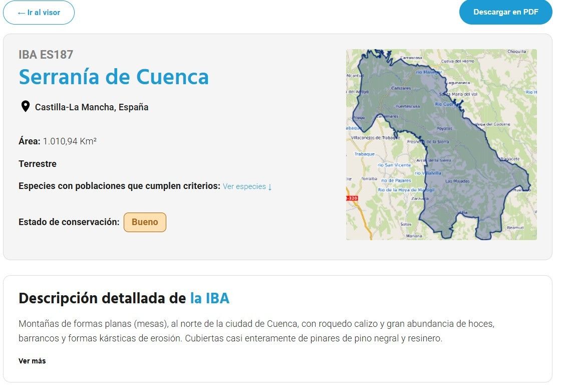Click the location pin icon
Image resolution: width=566 pixels, height=391 pixels.
[x=25, y=106]
